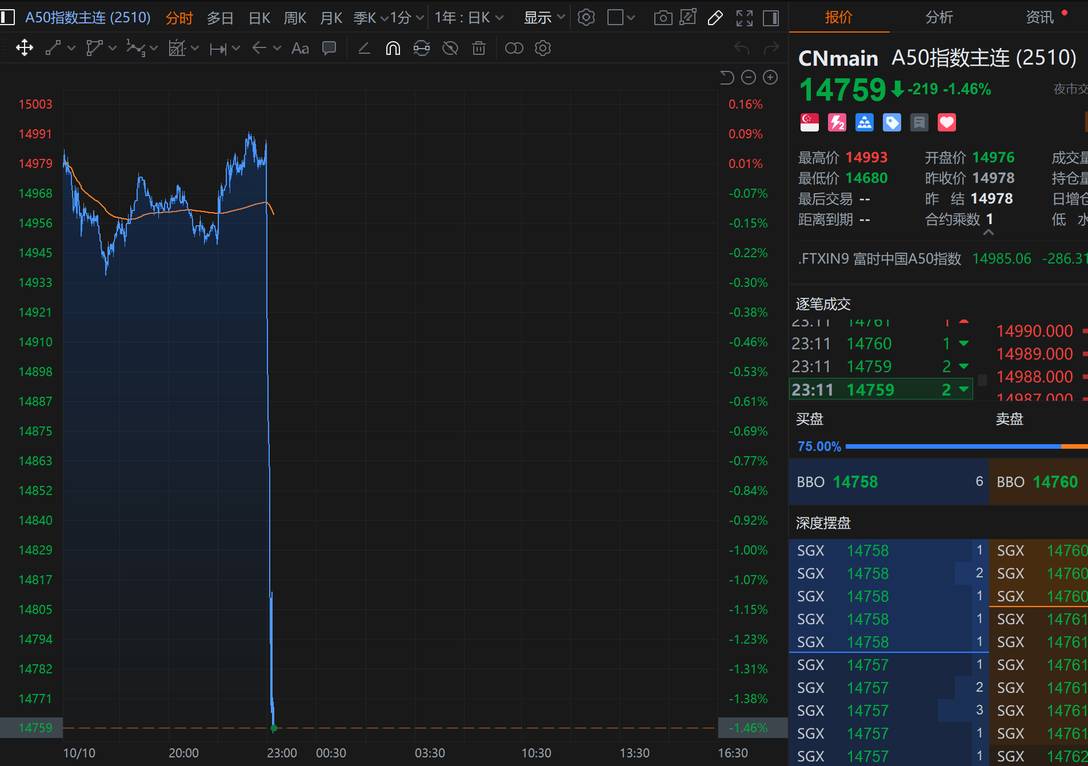Open the fullscreen chart view
1088x766 pixels.
(x=744, y=18)
